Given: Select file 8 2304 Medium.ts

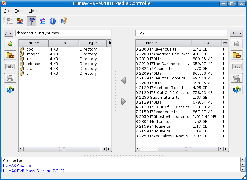Looking at the screenshot, I should tap(152, 122).
